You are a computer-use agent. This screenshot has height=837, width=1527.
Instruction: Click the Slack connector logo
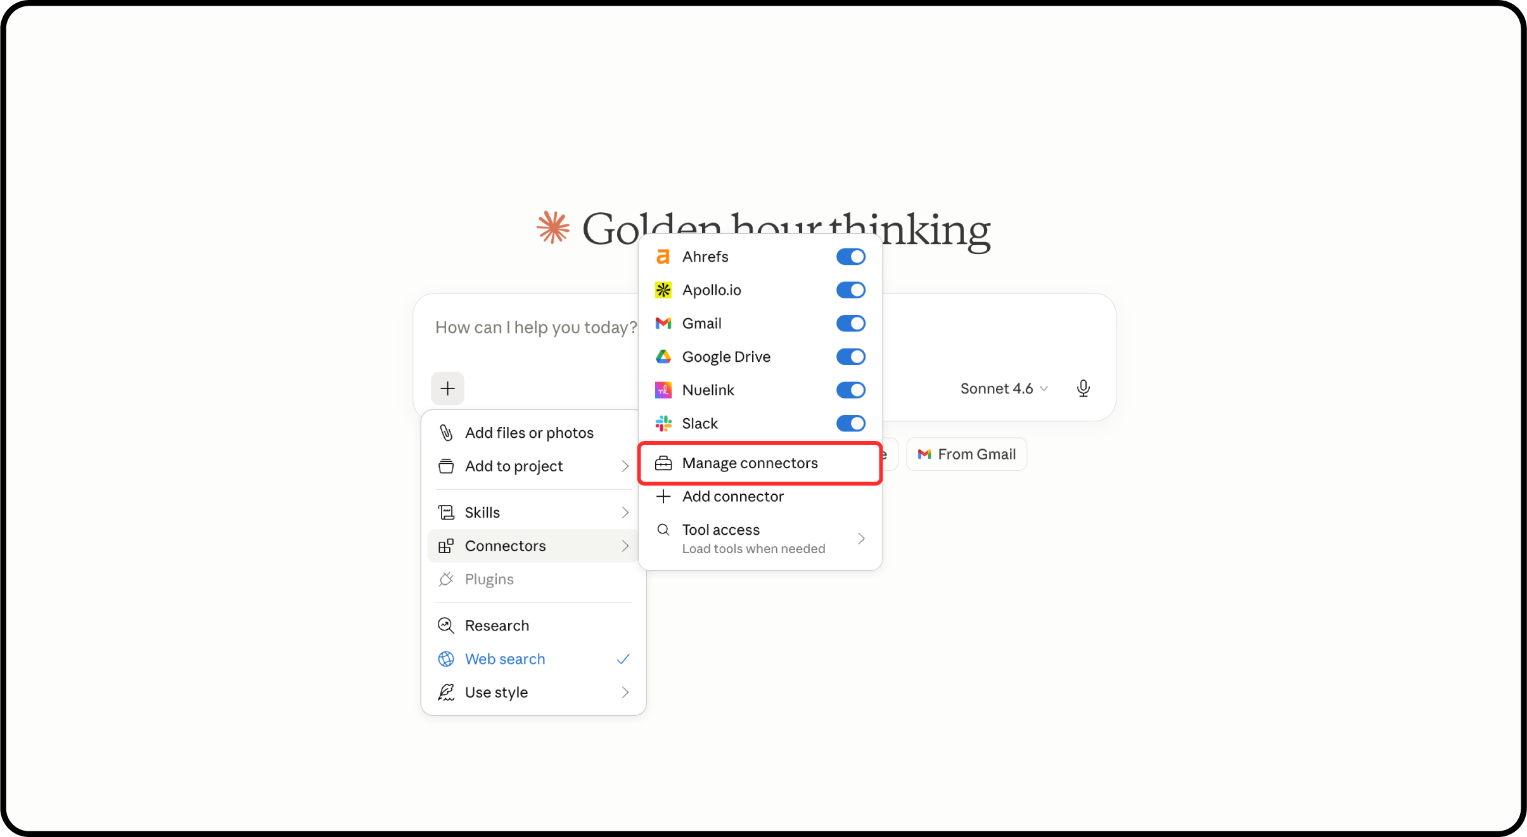pyautogui.click(x=663, y=423)
